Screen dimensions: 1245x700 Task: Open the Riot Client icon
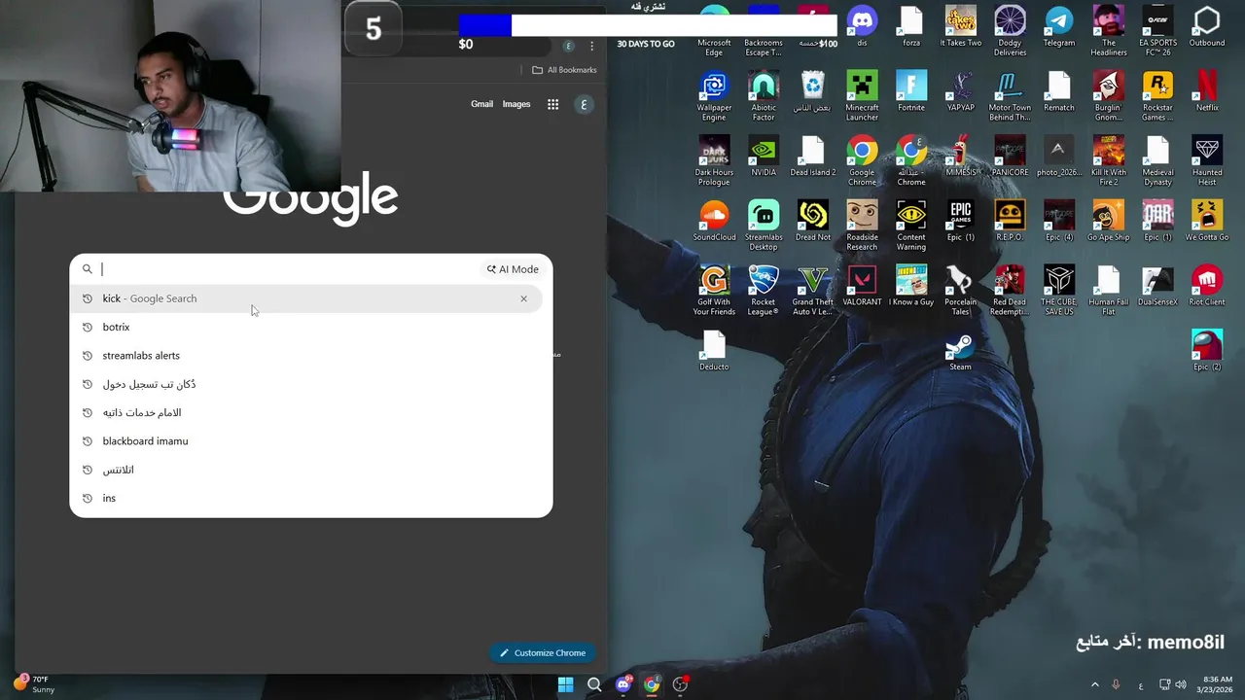[1207, 285]
